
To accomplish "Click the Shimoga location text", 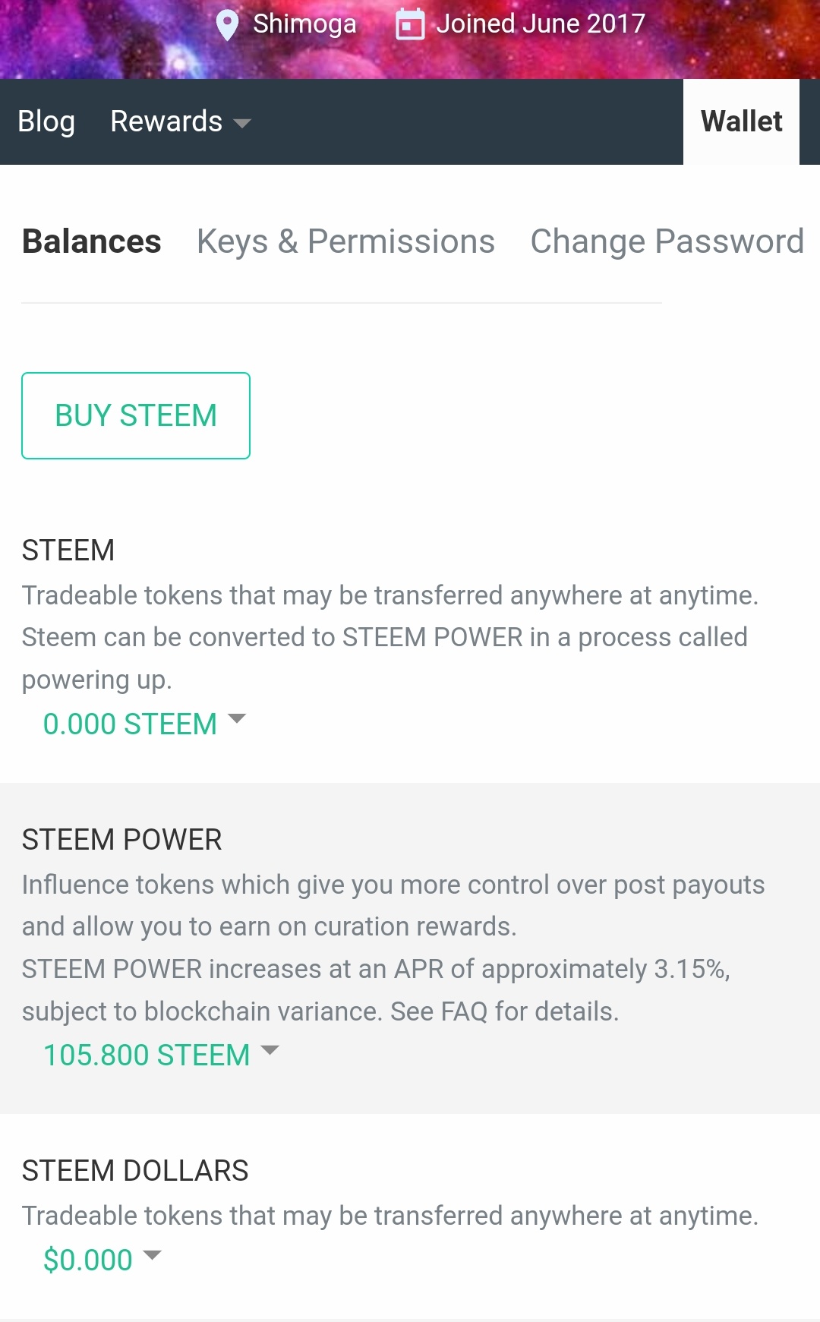I will (x=304, y=24).
